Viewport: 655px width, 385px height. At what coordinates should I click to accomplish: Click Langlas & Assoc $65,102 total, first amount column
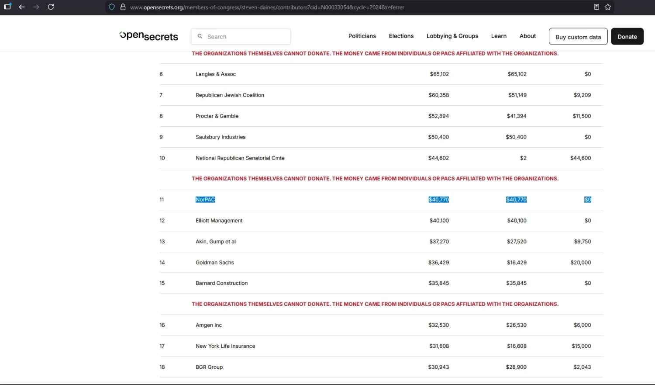(x=439, y=74)
